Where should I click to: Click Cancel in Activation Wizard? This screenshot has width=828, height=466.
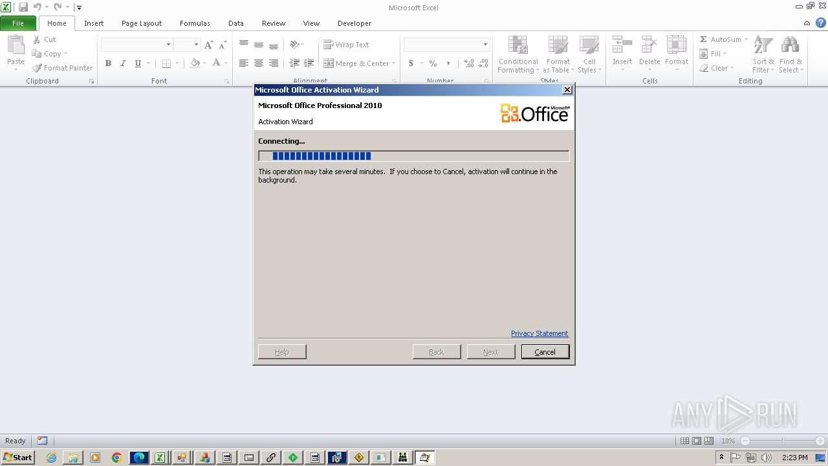545,351
